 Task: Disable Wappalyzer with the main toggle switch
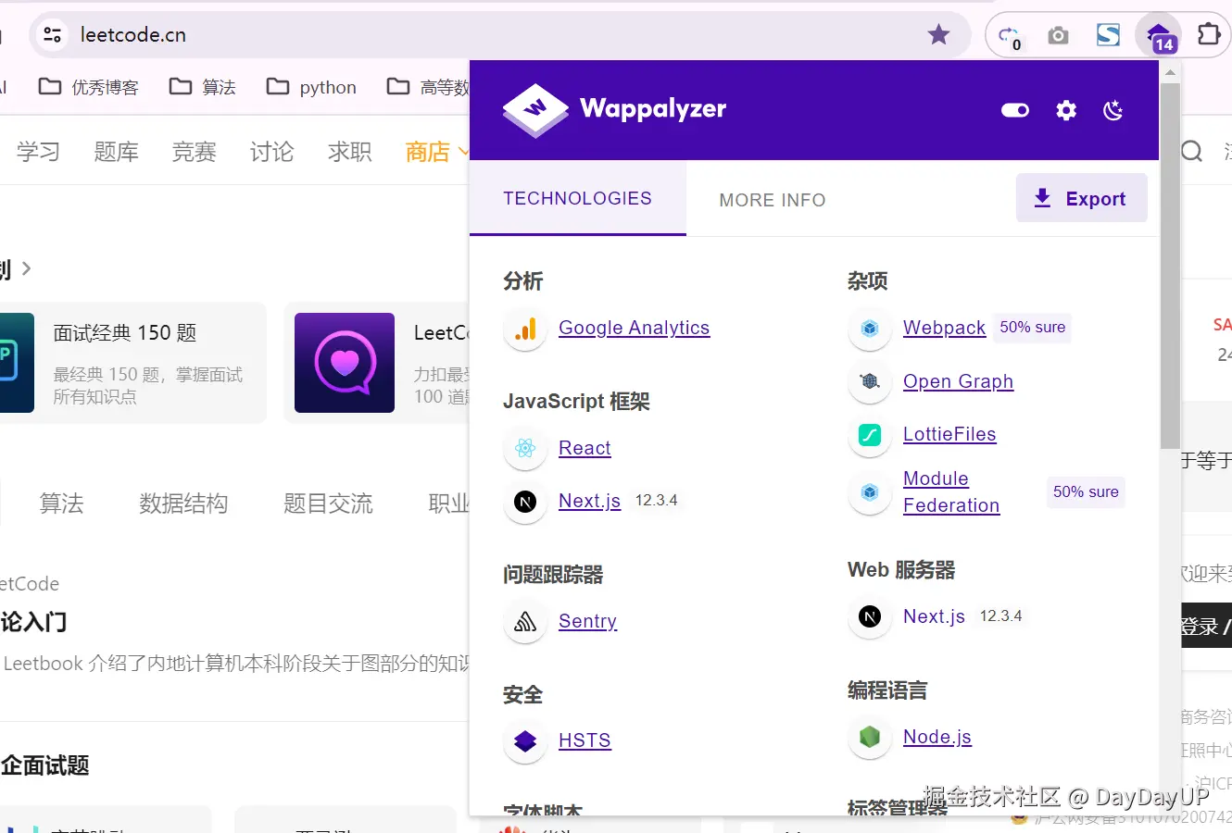click(x=1014, y=109)
